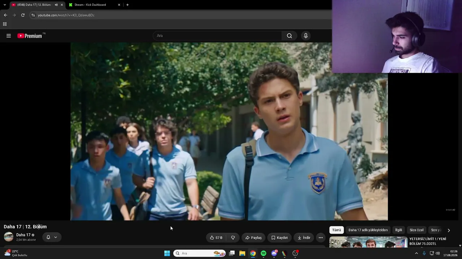This screenshot has width=462, height=259.
Task: Open File Explorer from the taskbar
Action: [x=242, y=253]
